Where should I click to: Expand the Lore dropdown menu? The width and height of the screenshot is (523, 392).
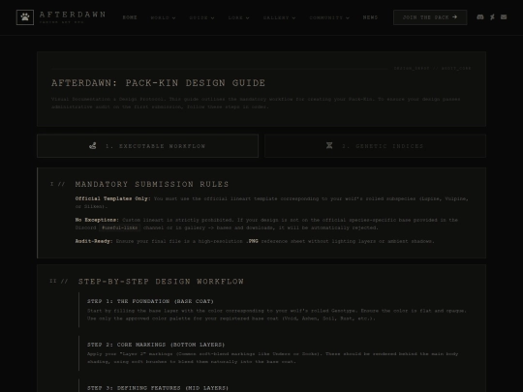239,17
